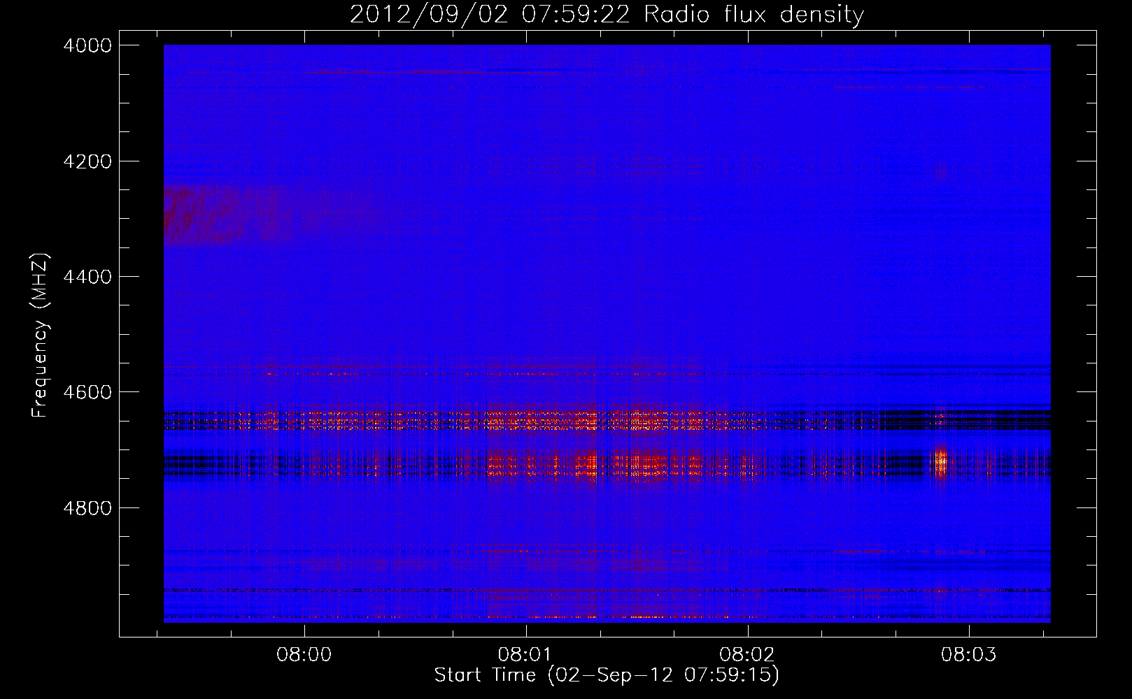Click the 08:03 time tick label

[x=968, y=655]
